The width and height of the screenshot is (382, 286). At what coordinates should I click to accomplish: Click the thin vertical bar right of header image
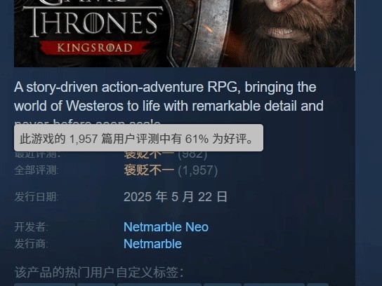tap(355, 35)
